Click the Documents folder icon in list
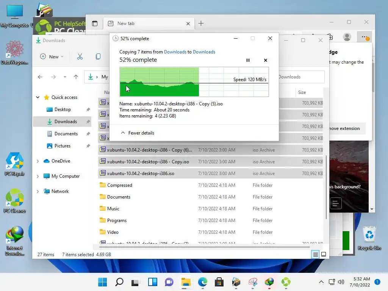388x291 pixels. point(102,197)
